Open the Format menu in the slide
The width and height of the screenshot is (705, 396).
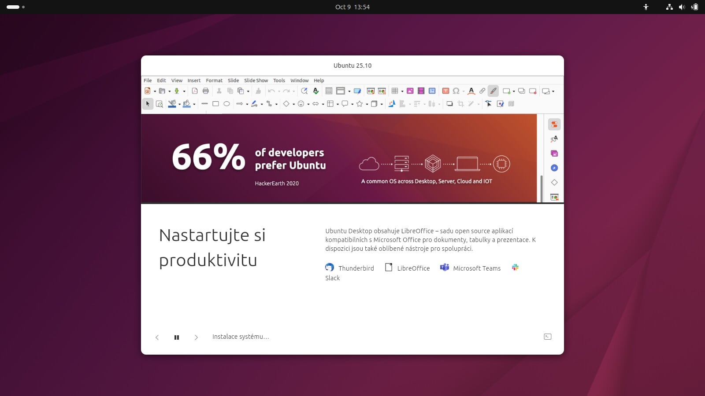(x=214, y=81)
